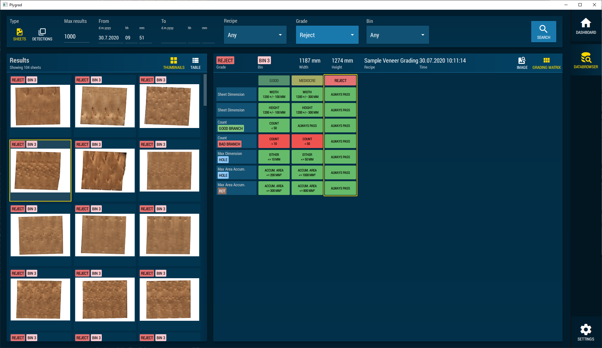The width and height of the screenshot is (602, 348).
Task: Run the Search button
Action: [543, 32]
